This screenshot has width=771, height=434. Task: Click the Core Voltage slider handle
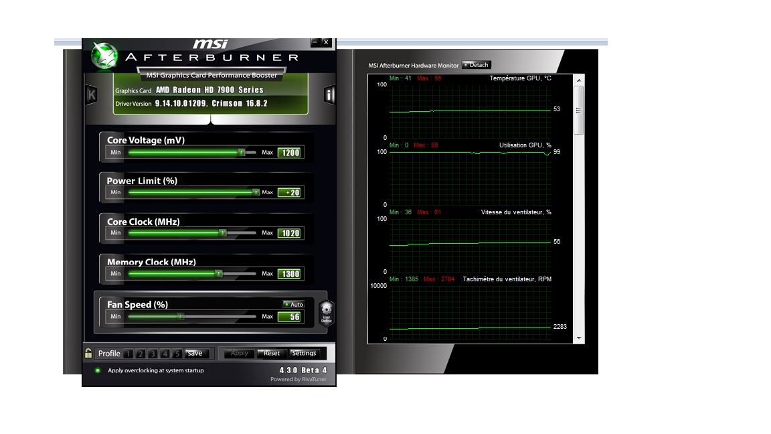[242, 153]
